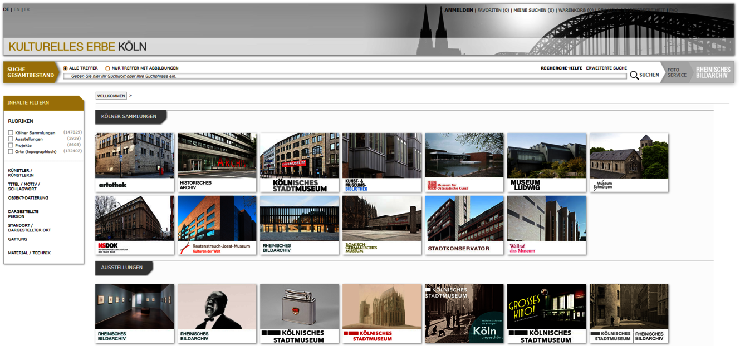Screen dimensions: 740x346
Task: Open the Stadtkonservator collection tile
Action: tap(464, 225)
